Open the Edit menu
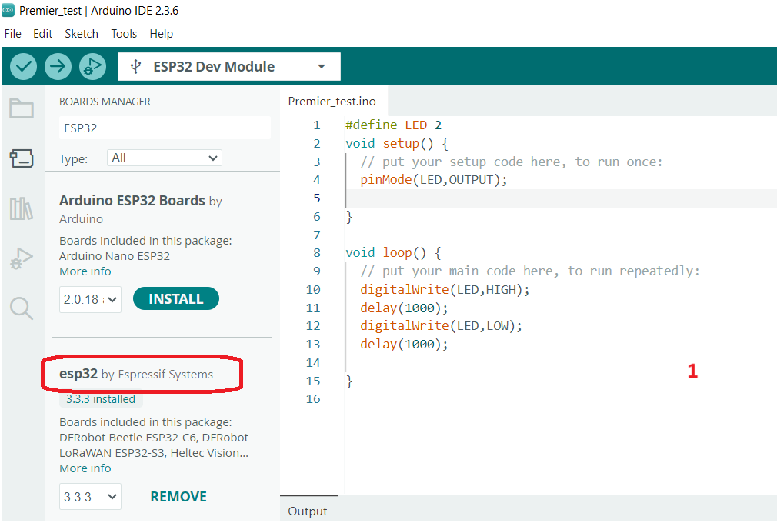The width and height of the screenshot is (777, 523). pyautogui.click(x=42, y=34)
